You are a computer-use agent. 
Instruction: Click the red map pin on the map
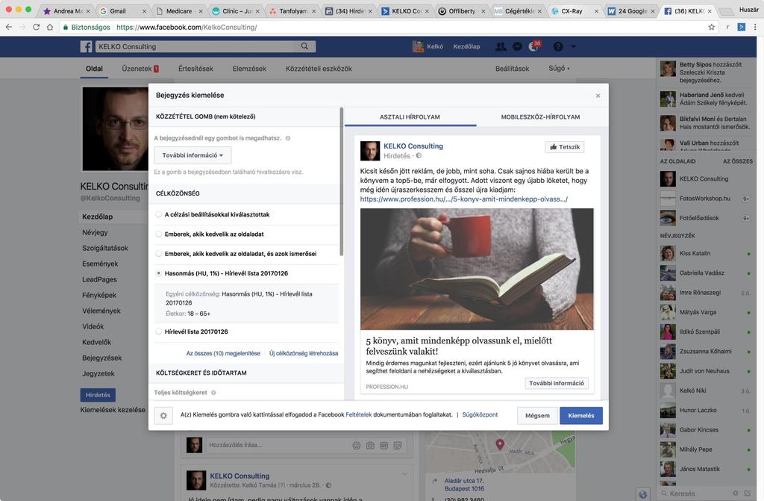tap(499, 444)
